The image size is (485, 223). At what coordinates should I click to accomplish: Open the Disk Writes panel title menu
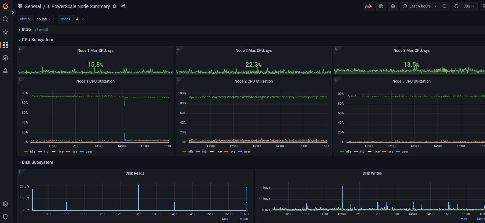tap(372, 173)
